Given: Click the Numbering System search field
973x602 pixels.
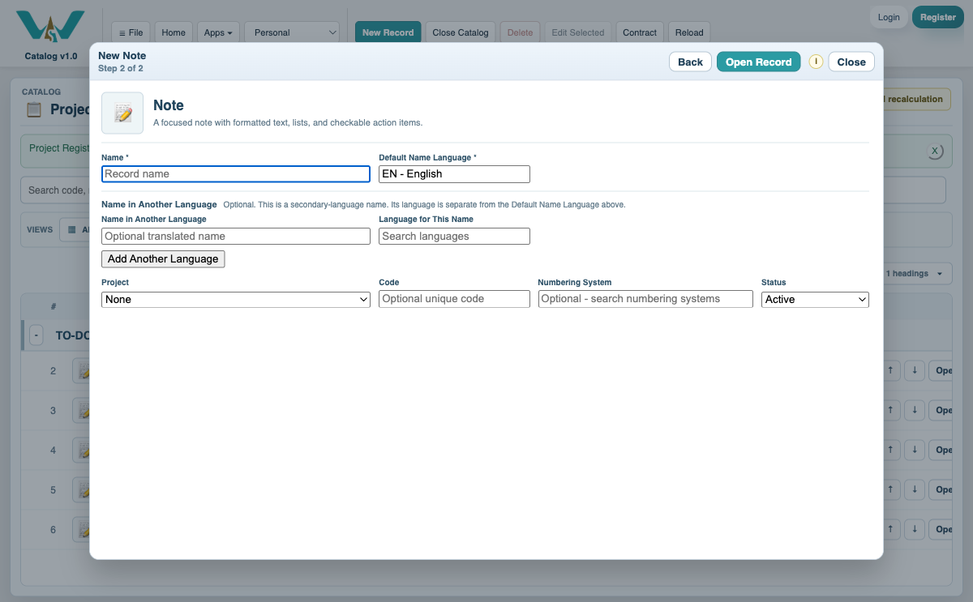Looking at the screenshot, I should pos(645,298).
